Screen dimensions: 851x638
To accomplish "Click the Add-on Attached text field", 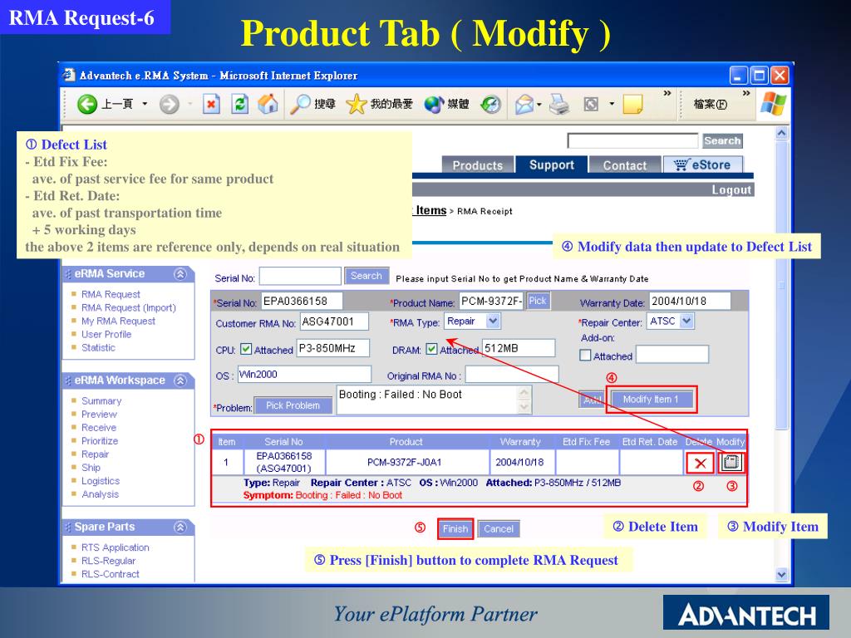I will pos(671,355).
